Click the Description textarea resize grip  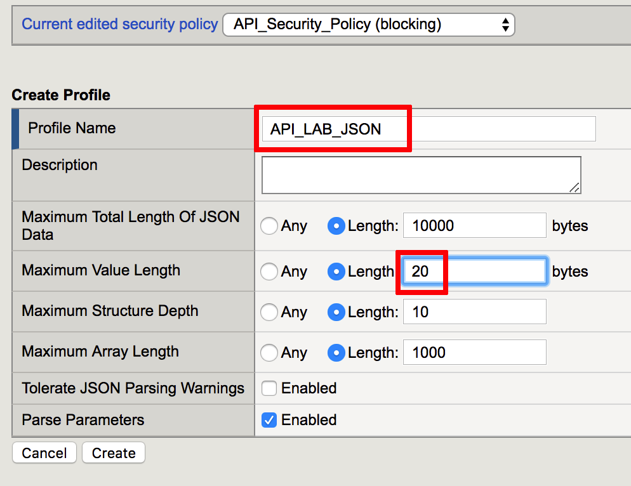pyautogui.click(x=575, y=187)
